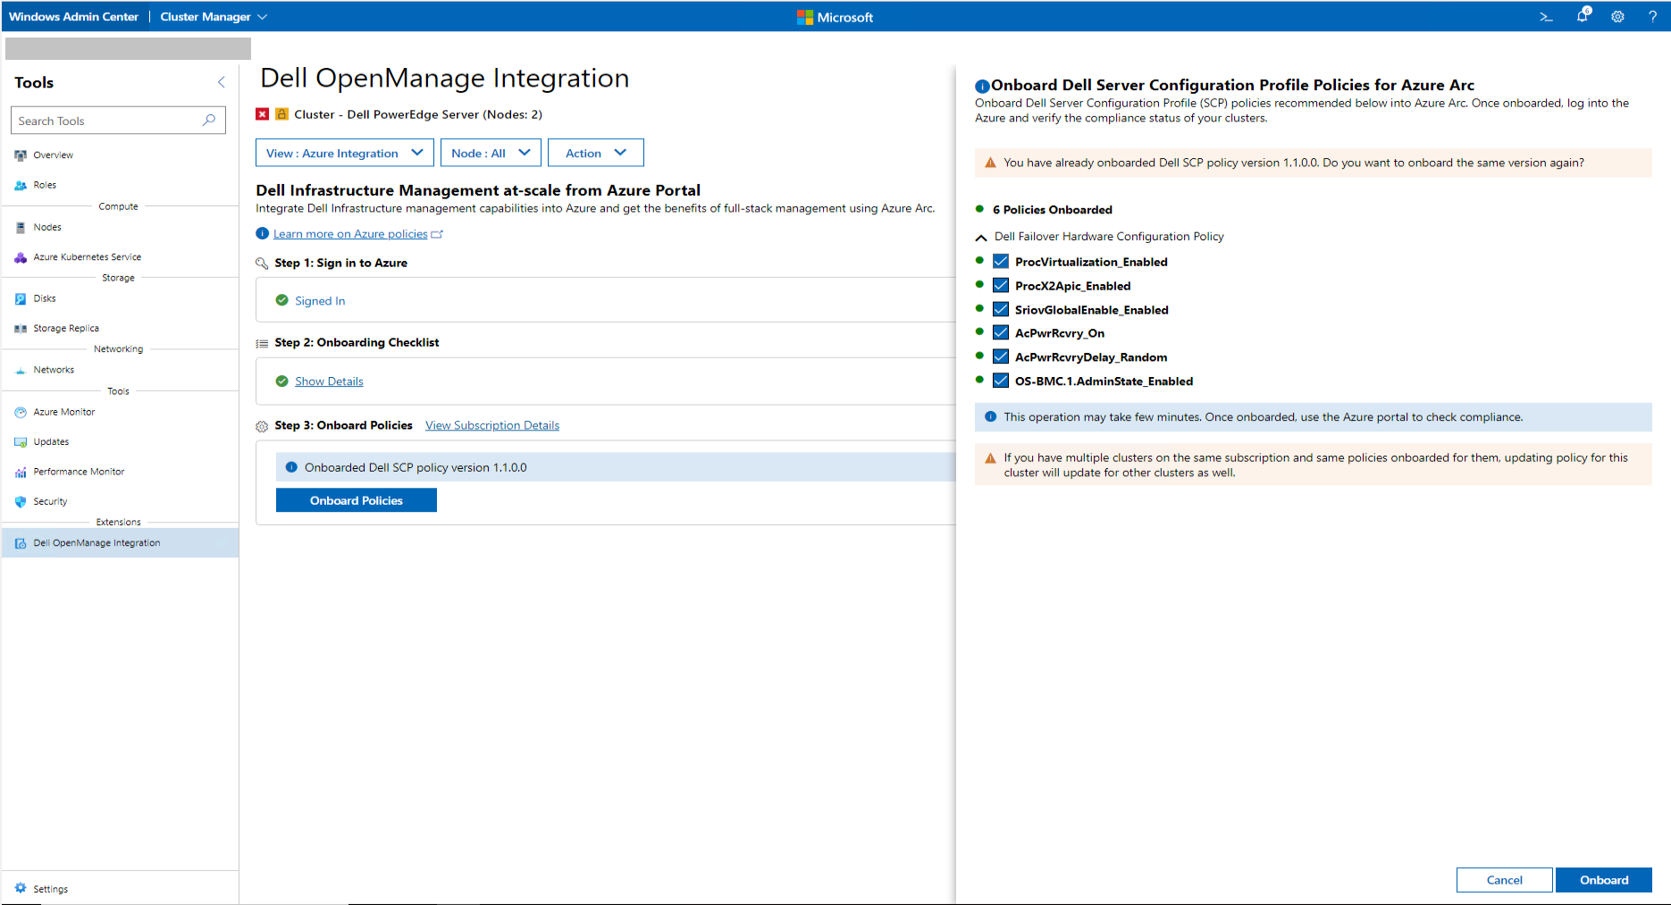Image resolution: width=1671 pixels, height=905 pixels.
Task: Select the Storage Replica tool
Action: pyautogui.click(x=65, y=328)
